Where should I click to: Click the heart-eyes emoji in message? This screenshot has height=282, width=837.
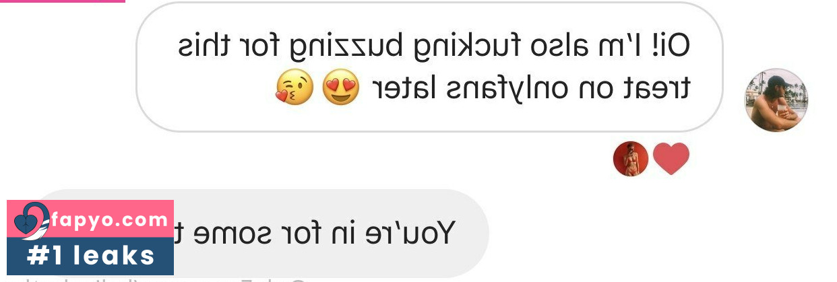(340, 89)
